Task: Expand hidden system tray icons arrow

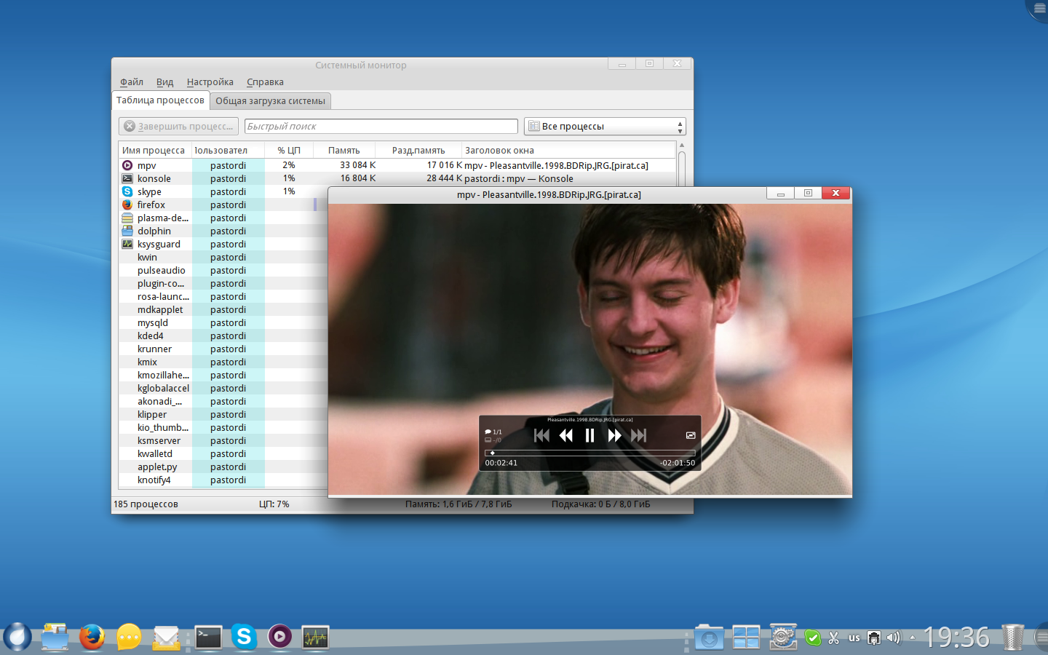Action: (x=912, y=638)
